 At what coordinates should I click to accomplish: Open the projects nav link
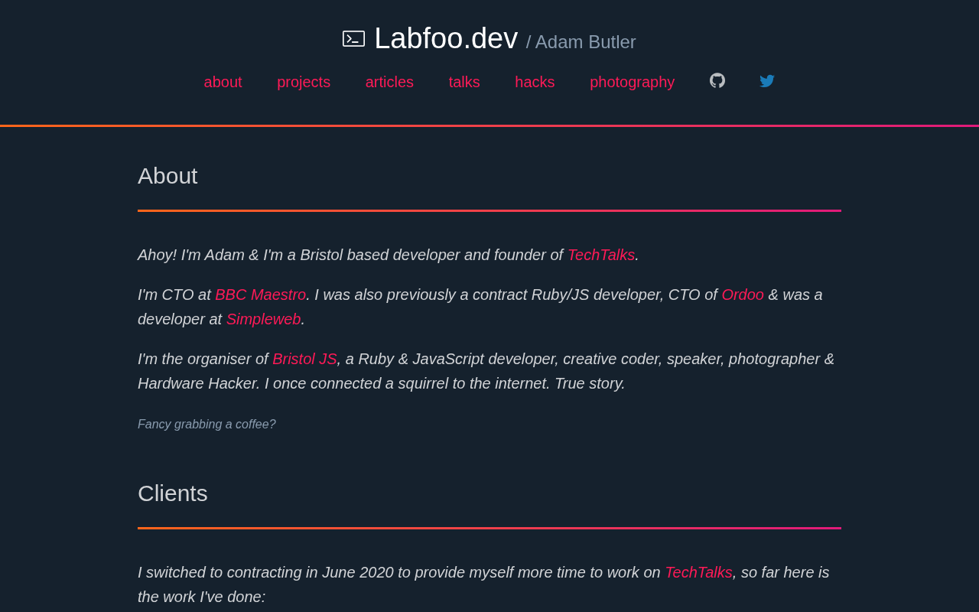pos(304,82)
